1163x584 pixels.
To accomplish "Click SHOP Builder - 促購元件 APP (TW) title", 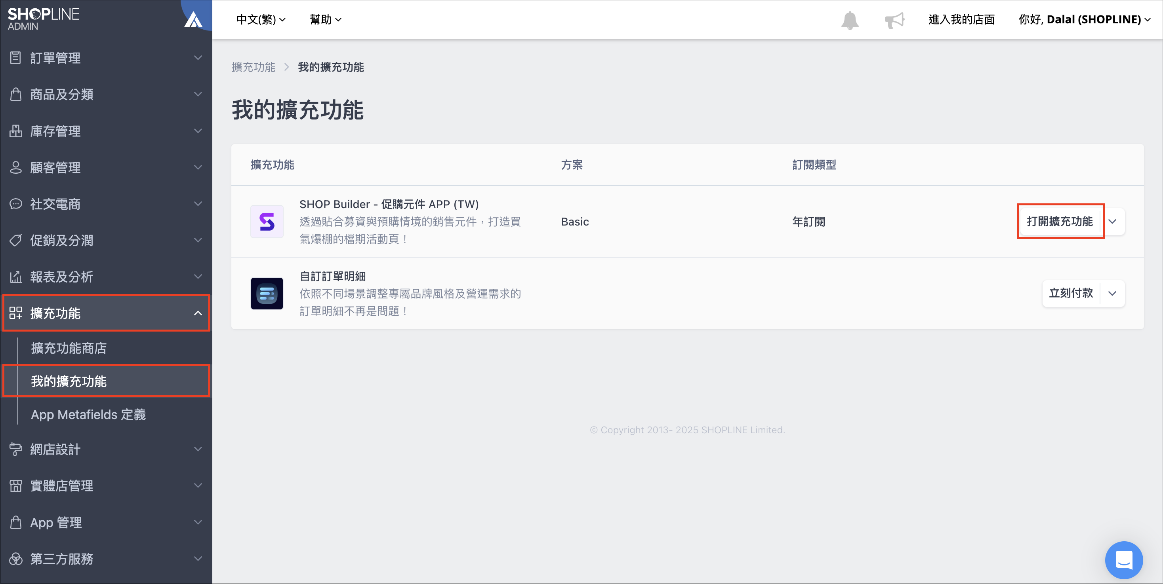I will 389,204.
